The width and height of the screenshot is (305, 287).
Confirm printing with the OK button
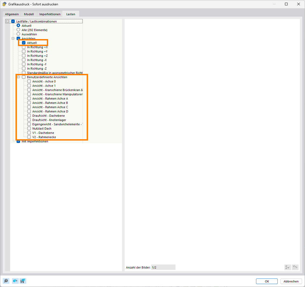tap(267, 281)
